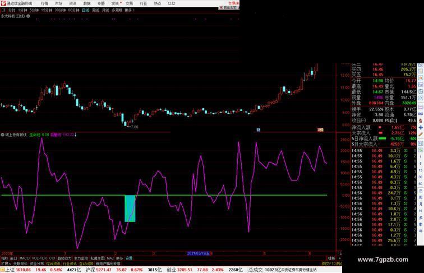Select sidebar 季 period shortcut
Screen dimensions: 424x273
(421, 224)
